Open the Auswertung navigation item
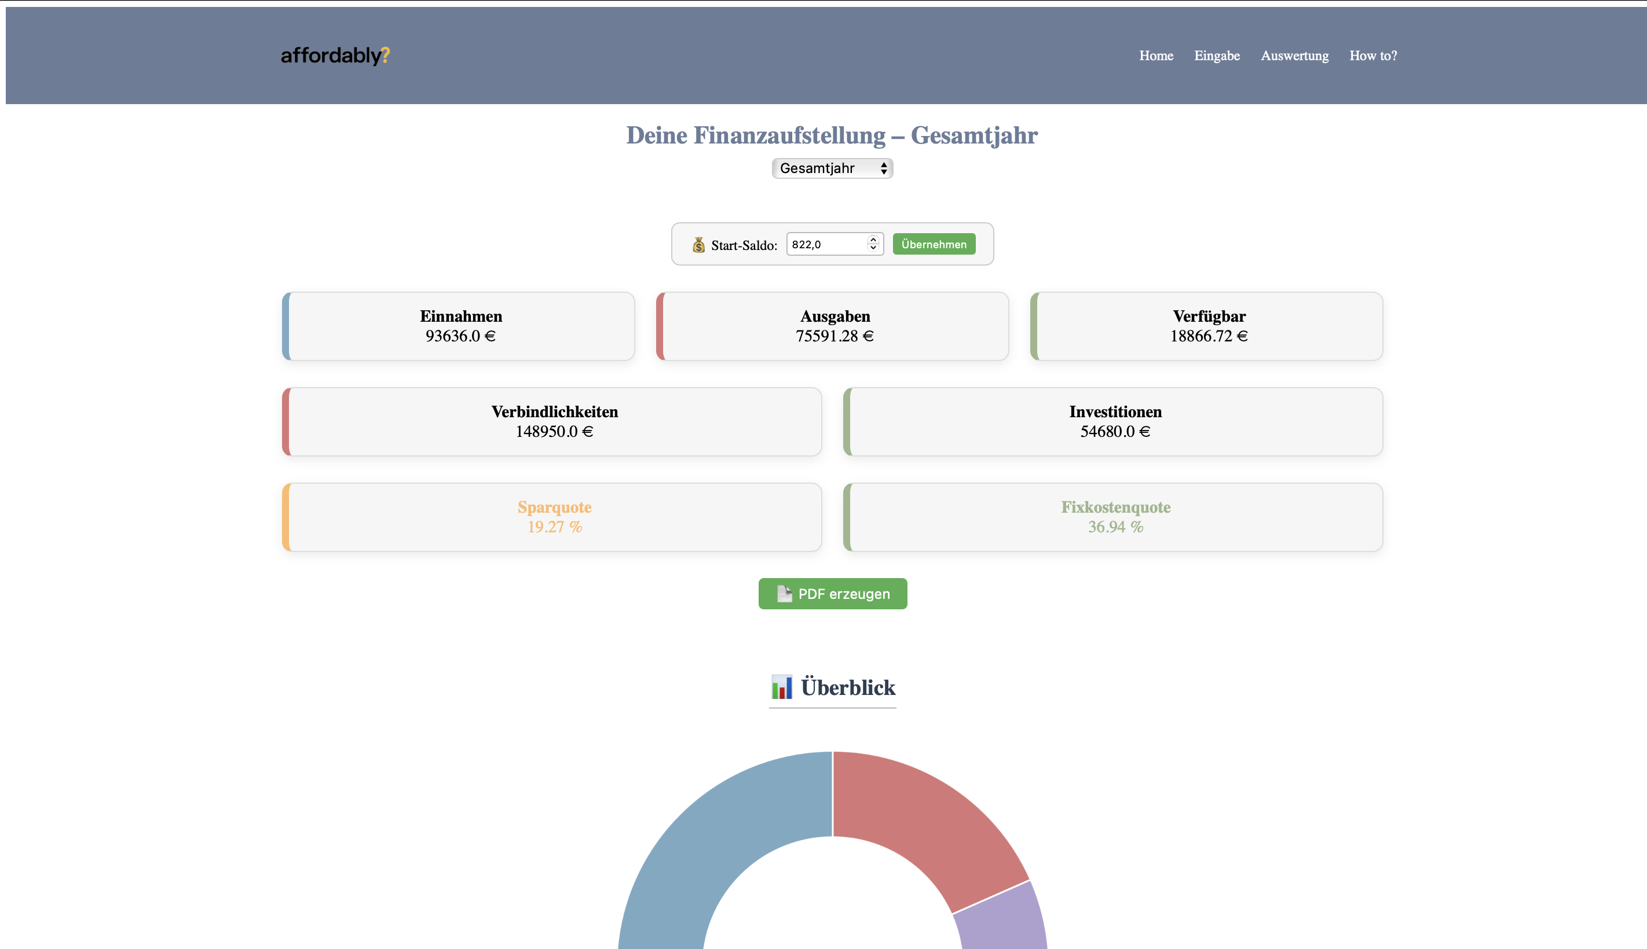Viewport: 1647px width, 949px height. tap(1294, 56)
